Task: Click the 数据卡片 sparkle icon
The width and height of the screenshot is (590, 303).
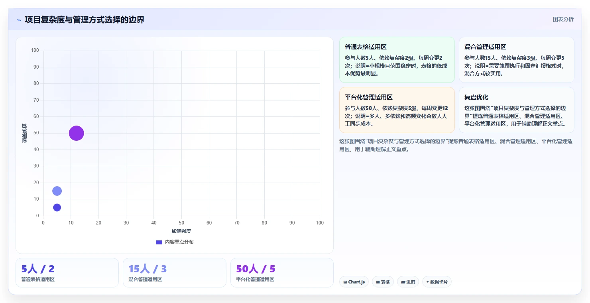Action: click(428, 282)
